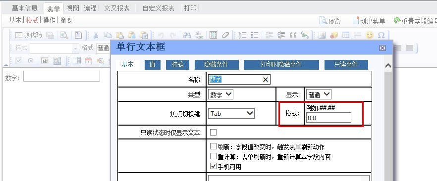
Task: Undo the last editor action
Action: 161,35
